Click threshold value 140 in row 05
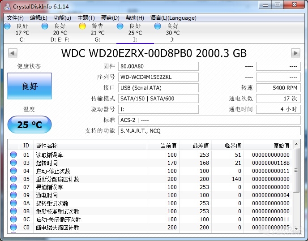 (236, 179)
